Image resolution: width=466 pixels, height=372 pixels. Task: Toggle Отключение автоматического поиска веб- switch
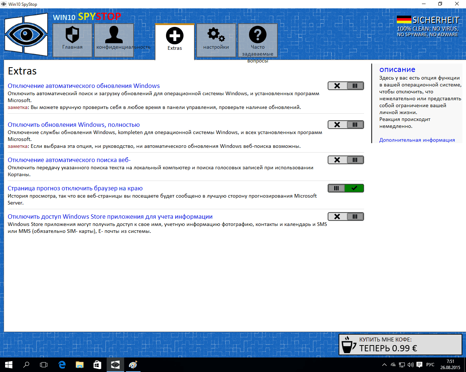[346, 160]
